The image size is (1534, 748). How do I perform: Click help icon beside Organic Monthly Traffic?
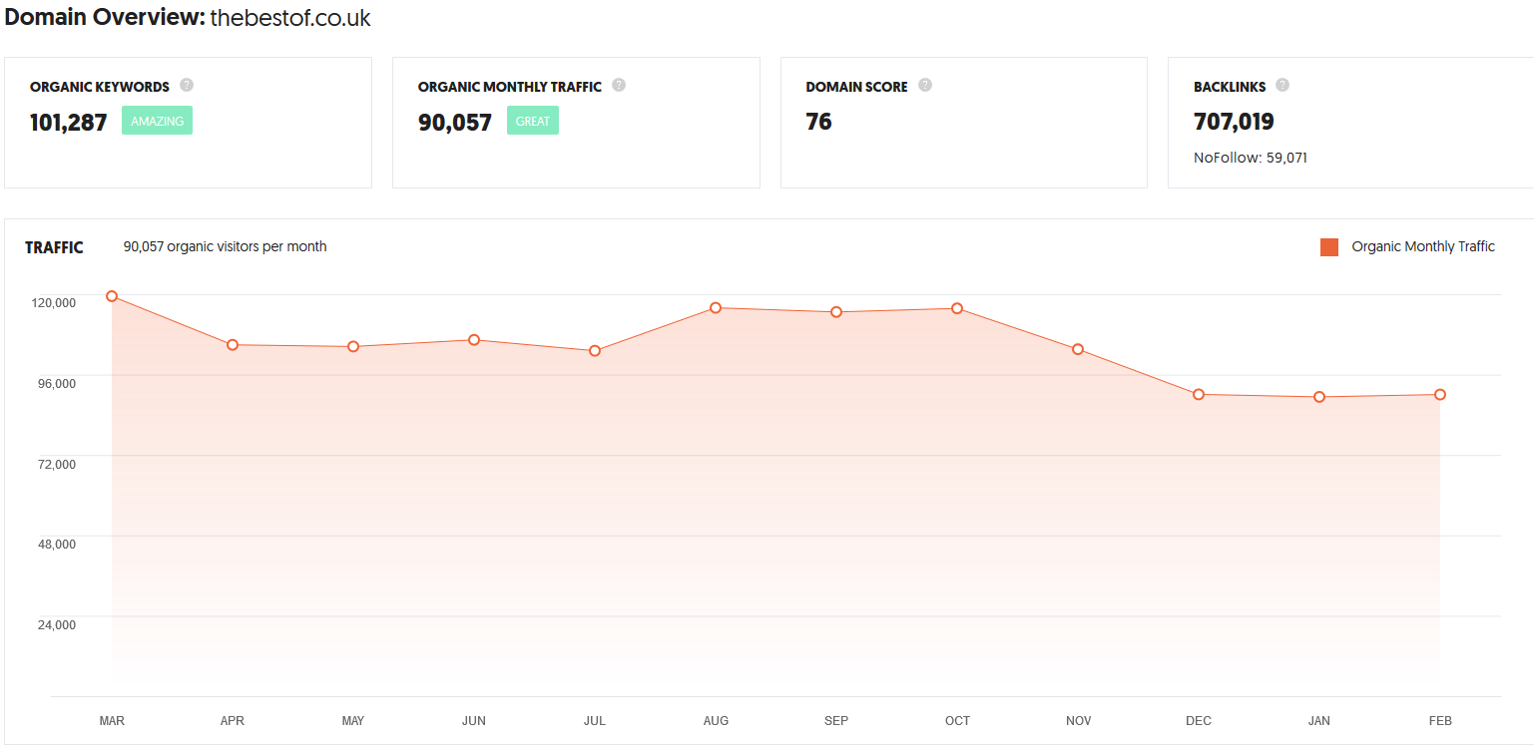pos(619,86)
